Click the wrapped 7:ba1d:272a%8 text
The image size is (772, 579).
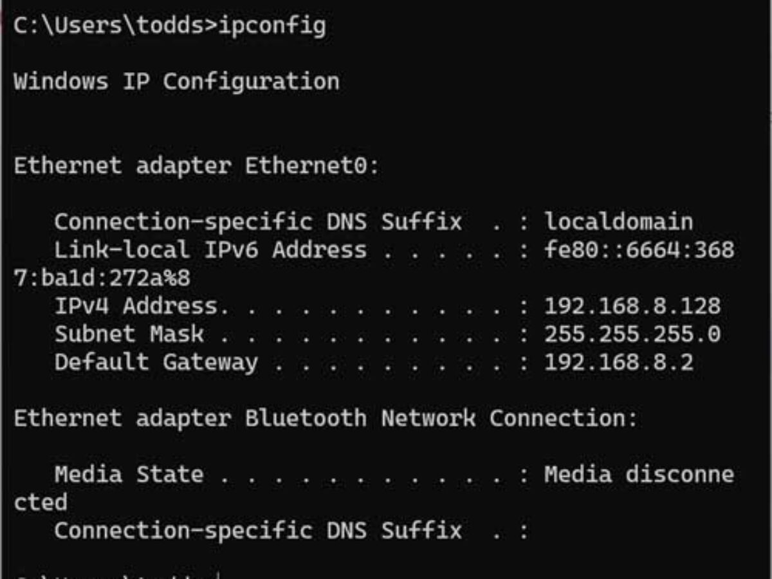point(102,279)
